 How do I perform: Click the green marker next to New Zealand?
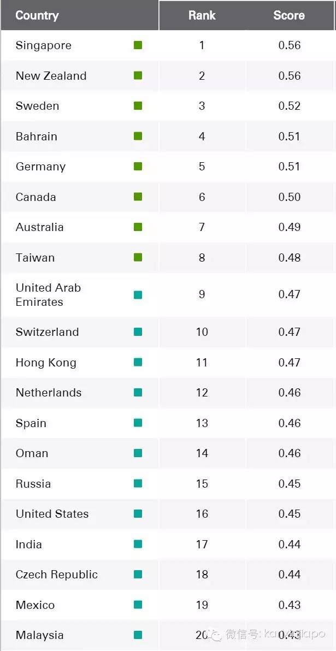138,75
